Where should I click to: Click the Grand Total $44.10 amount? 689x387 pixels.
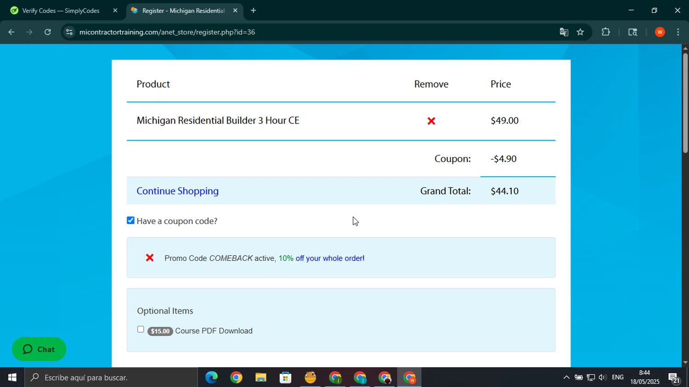(x=504, y=191)
